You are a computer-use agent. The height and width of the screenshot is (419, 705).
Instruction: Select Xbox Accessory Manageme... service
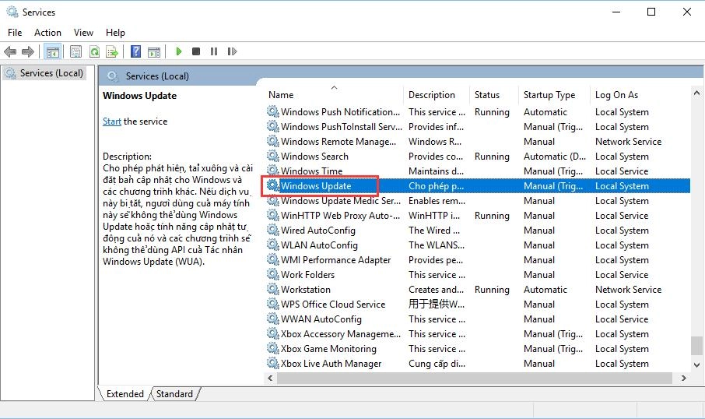(x=340, y=334)
